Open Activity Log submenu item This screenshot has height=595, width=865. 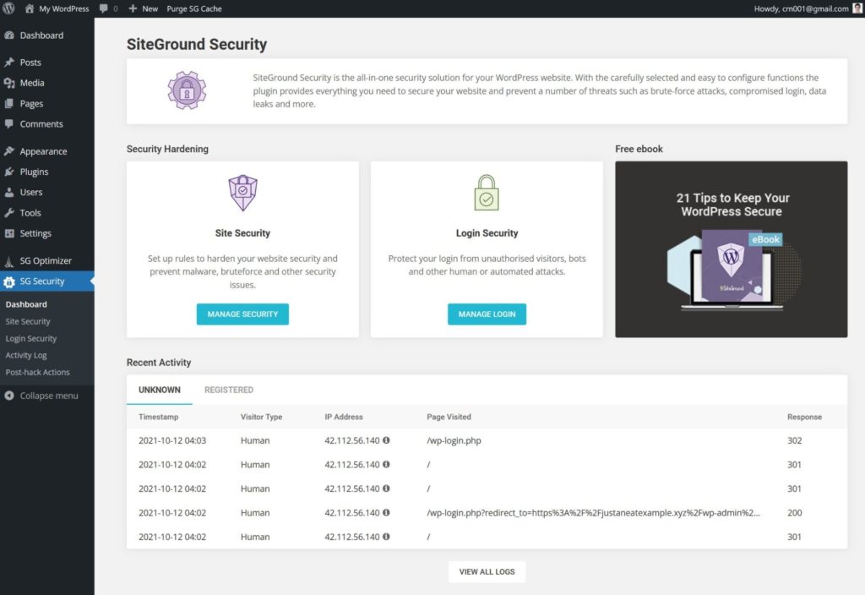(26, 355)
